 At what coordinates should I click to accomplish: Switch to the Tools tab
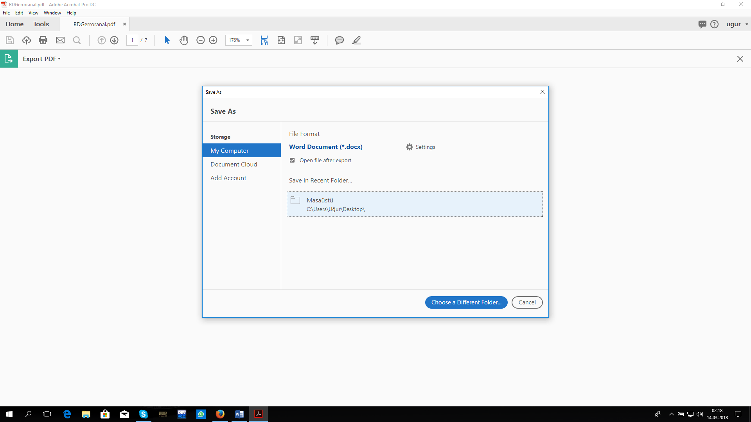click(x=41, y=24)
